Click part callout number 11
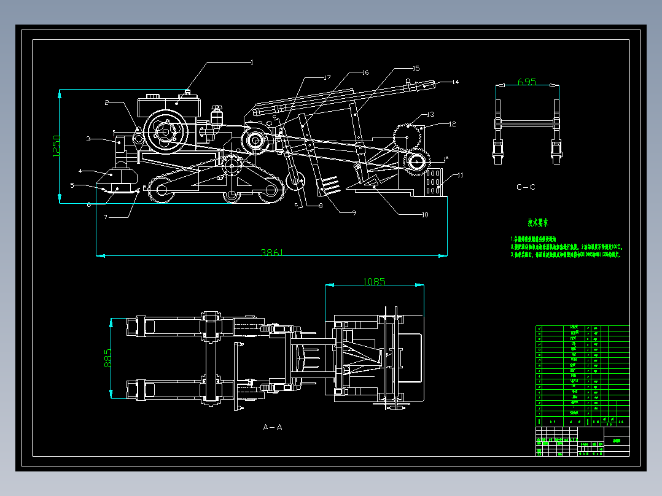 (x=460, y=175)
